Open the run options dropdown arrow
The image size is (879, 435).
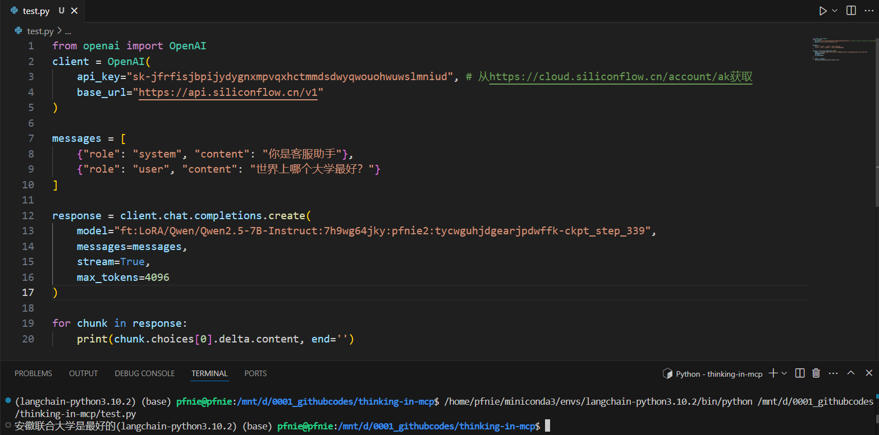(x=835, y=11)
